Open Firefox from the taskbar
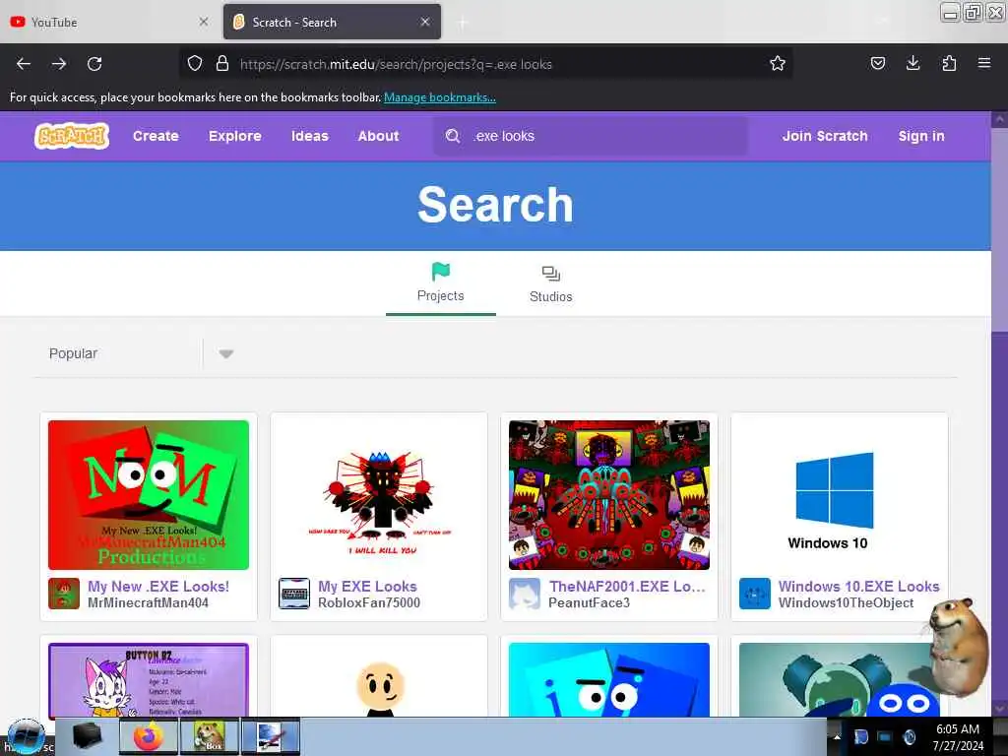Image resolution: width=1008 pixels, height=756 pixels. point(149,736)
